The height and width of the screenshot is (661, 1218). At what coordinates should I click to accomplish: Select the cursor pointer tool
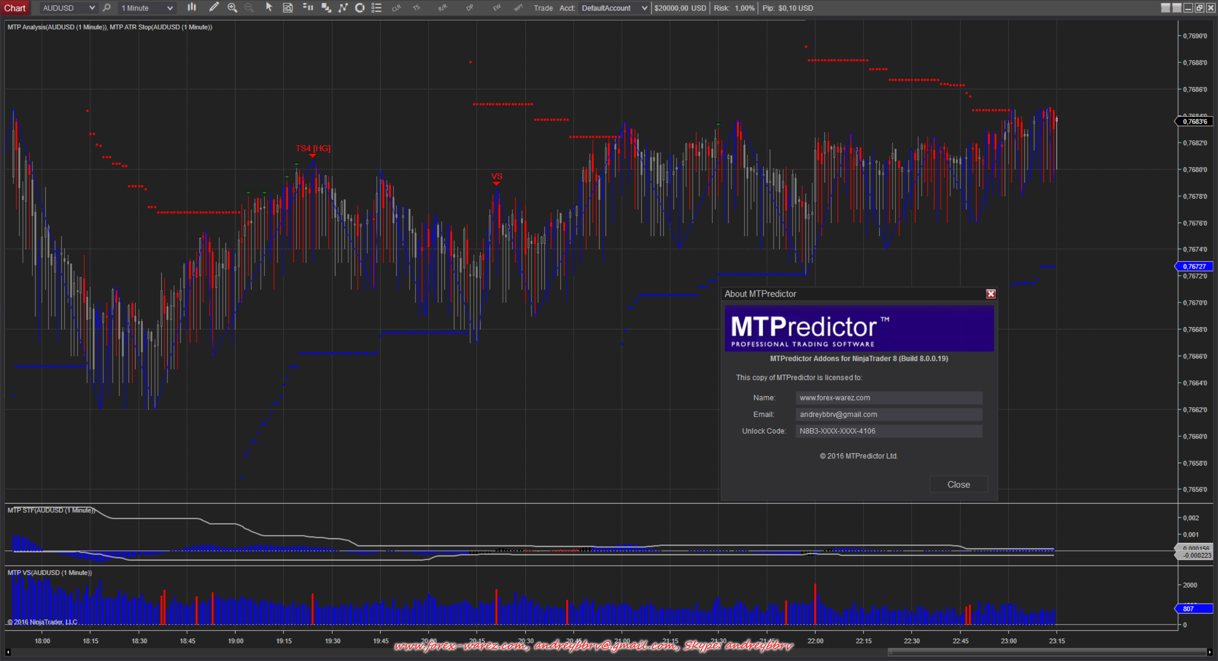(x=269, y=8)
